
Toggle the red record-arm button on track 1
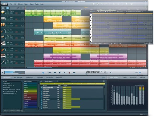(16, 13)
